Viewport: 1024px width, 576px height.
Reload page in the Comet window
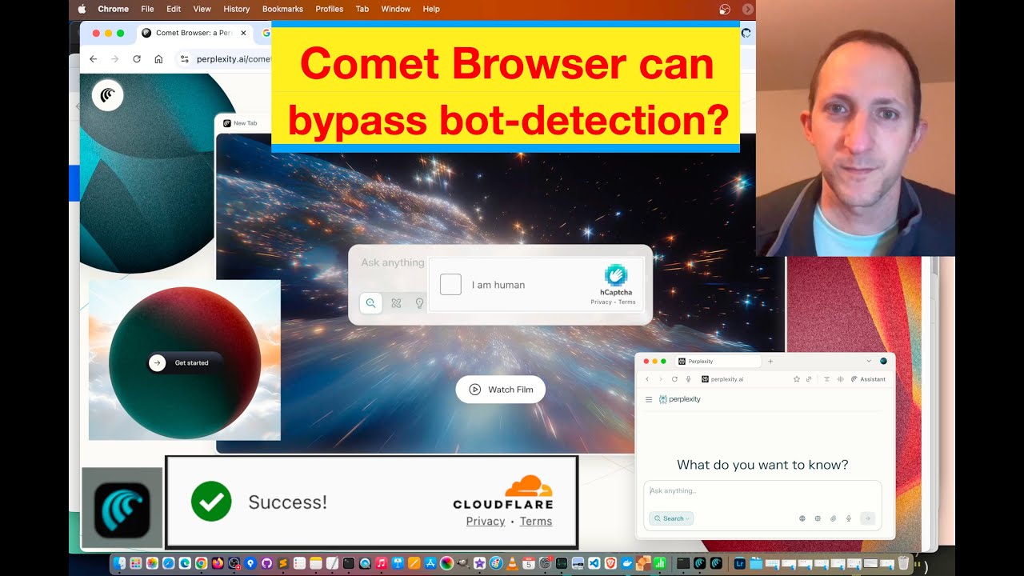click(x=674, y=379)
